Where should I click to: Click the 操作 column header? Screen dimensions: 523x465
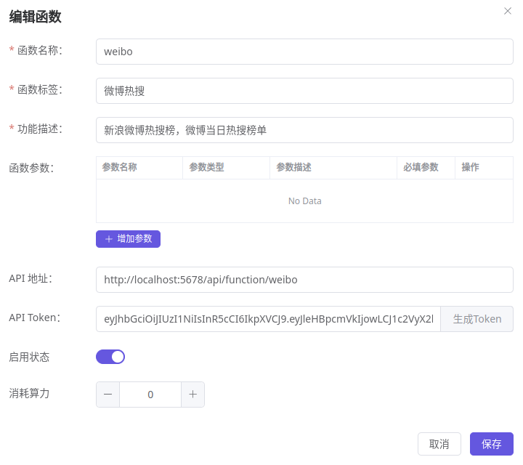coord(470,167)
